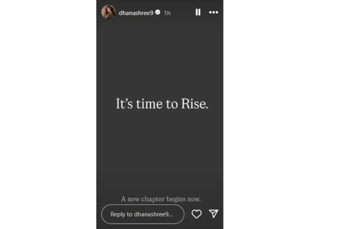
Task: Tap the "A new chapter begins now." caption
Action: 161,199
